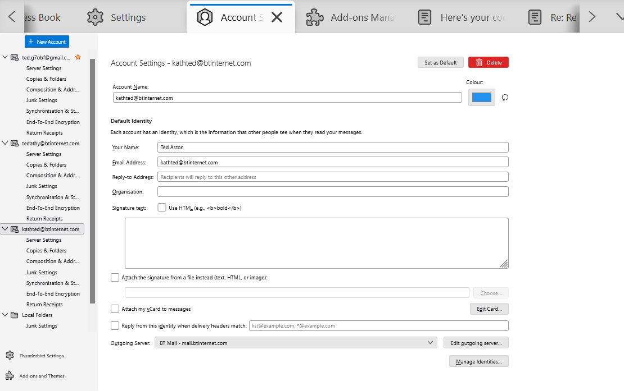Switch to the Settings tab
The image size is (624, 391).
click(117, 17)
